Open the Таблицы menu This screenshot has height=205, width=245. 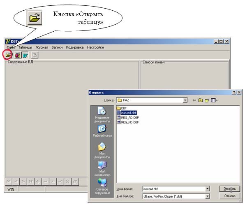point(25,47)
